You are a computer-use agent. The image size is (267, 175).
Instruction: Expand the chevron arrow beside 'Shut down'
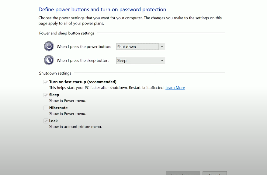click(162, 46)
